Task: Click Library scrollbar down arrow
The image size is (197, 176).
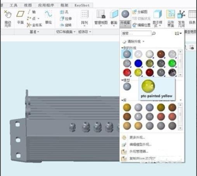Action: tap(180, 128)
